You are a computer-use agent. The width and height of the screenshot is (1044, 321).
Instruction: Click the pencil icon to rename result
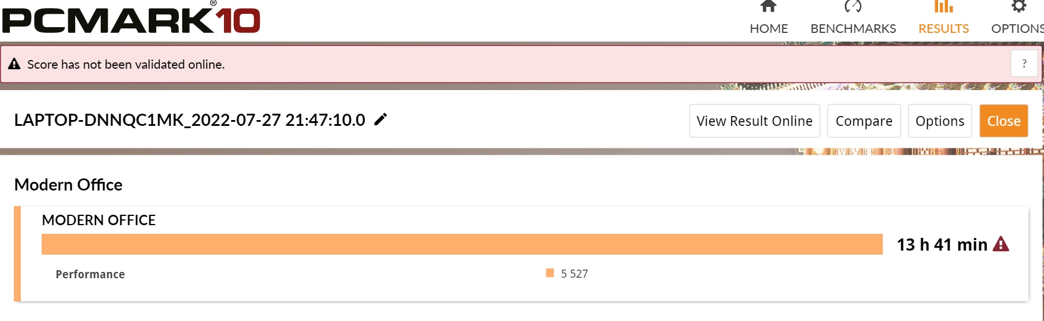(380, 120)
